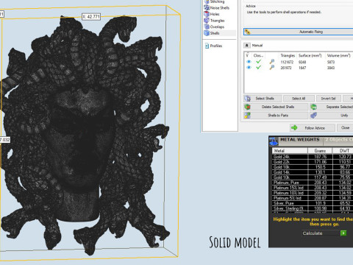
Task: Highlight the Platinum 15% Irid row
Action: [x=313, y=188]
